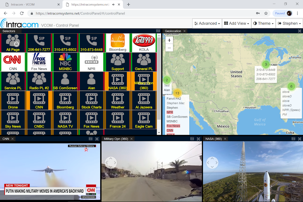This screenshot has width=303, height=202.
Task: Open a new browser tab
Action: pos(129,5)
